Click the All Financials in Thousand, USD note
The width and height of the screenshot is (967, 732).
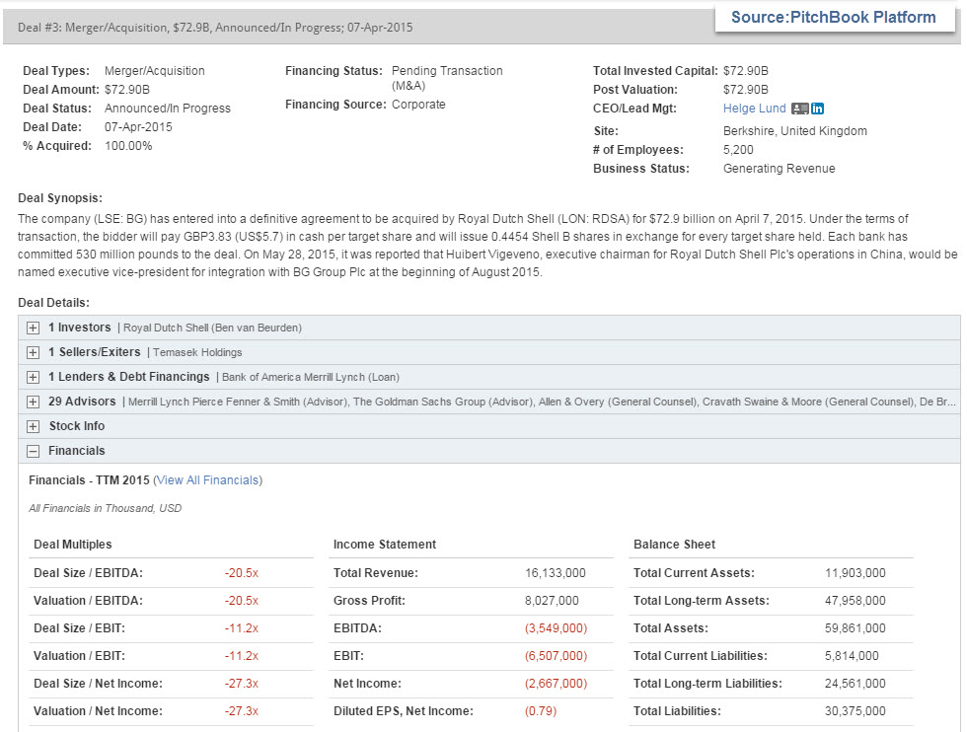(x=105, y=509)
